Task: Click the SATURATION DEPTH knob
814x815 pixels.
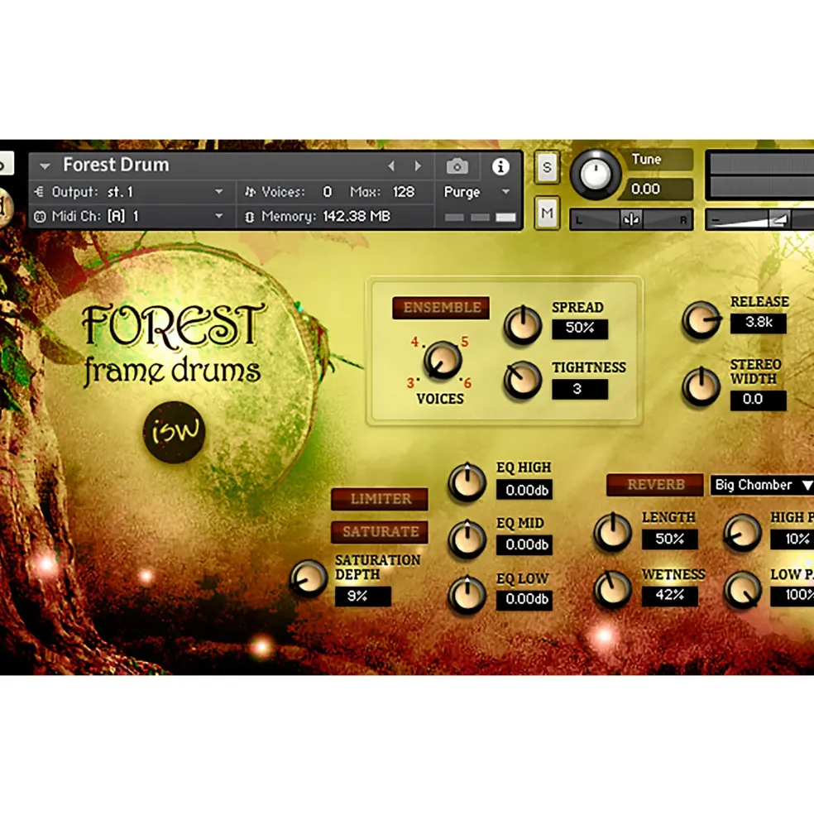Action: pyautogui.click(x=309, y=578)
